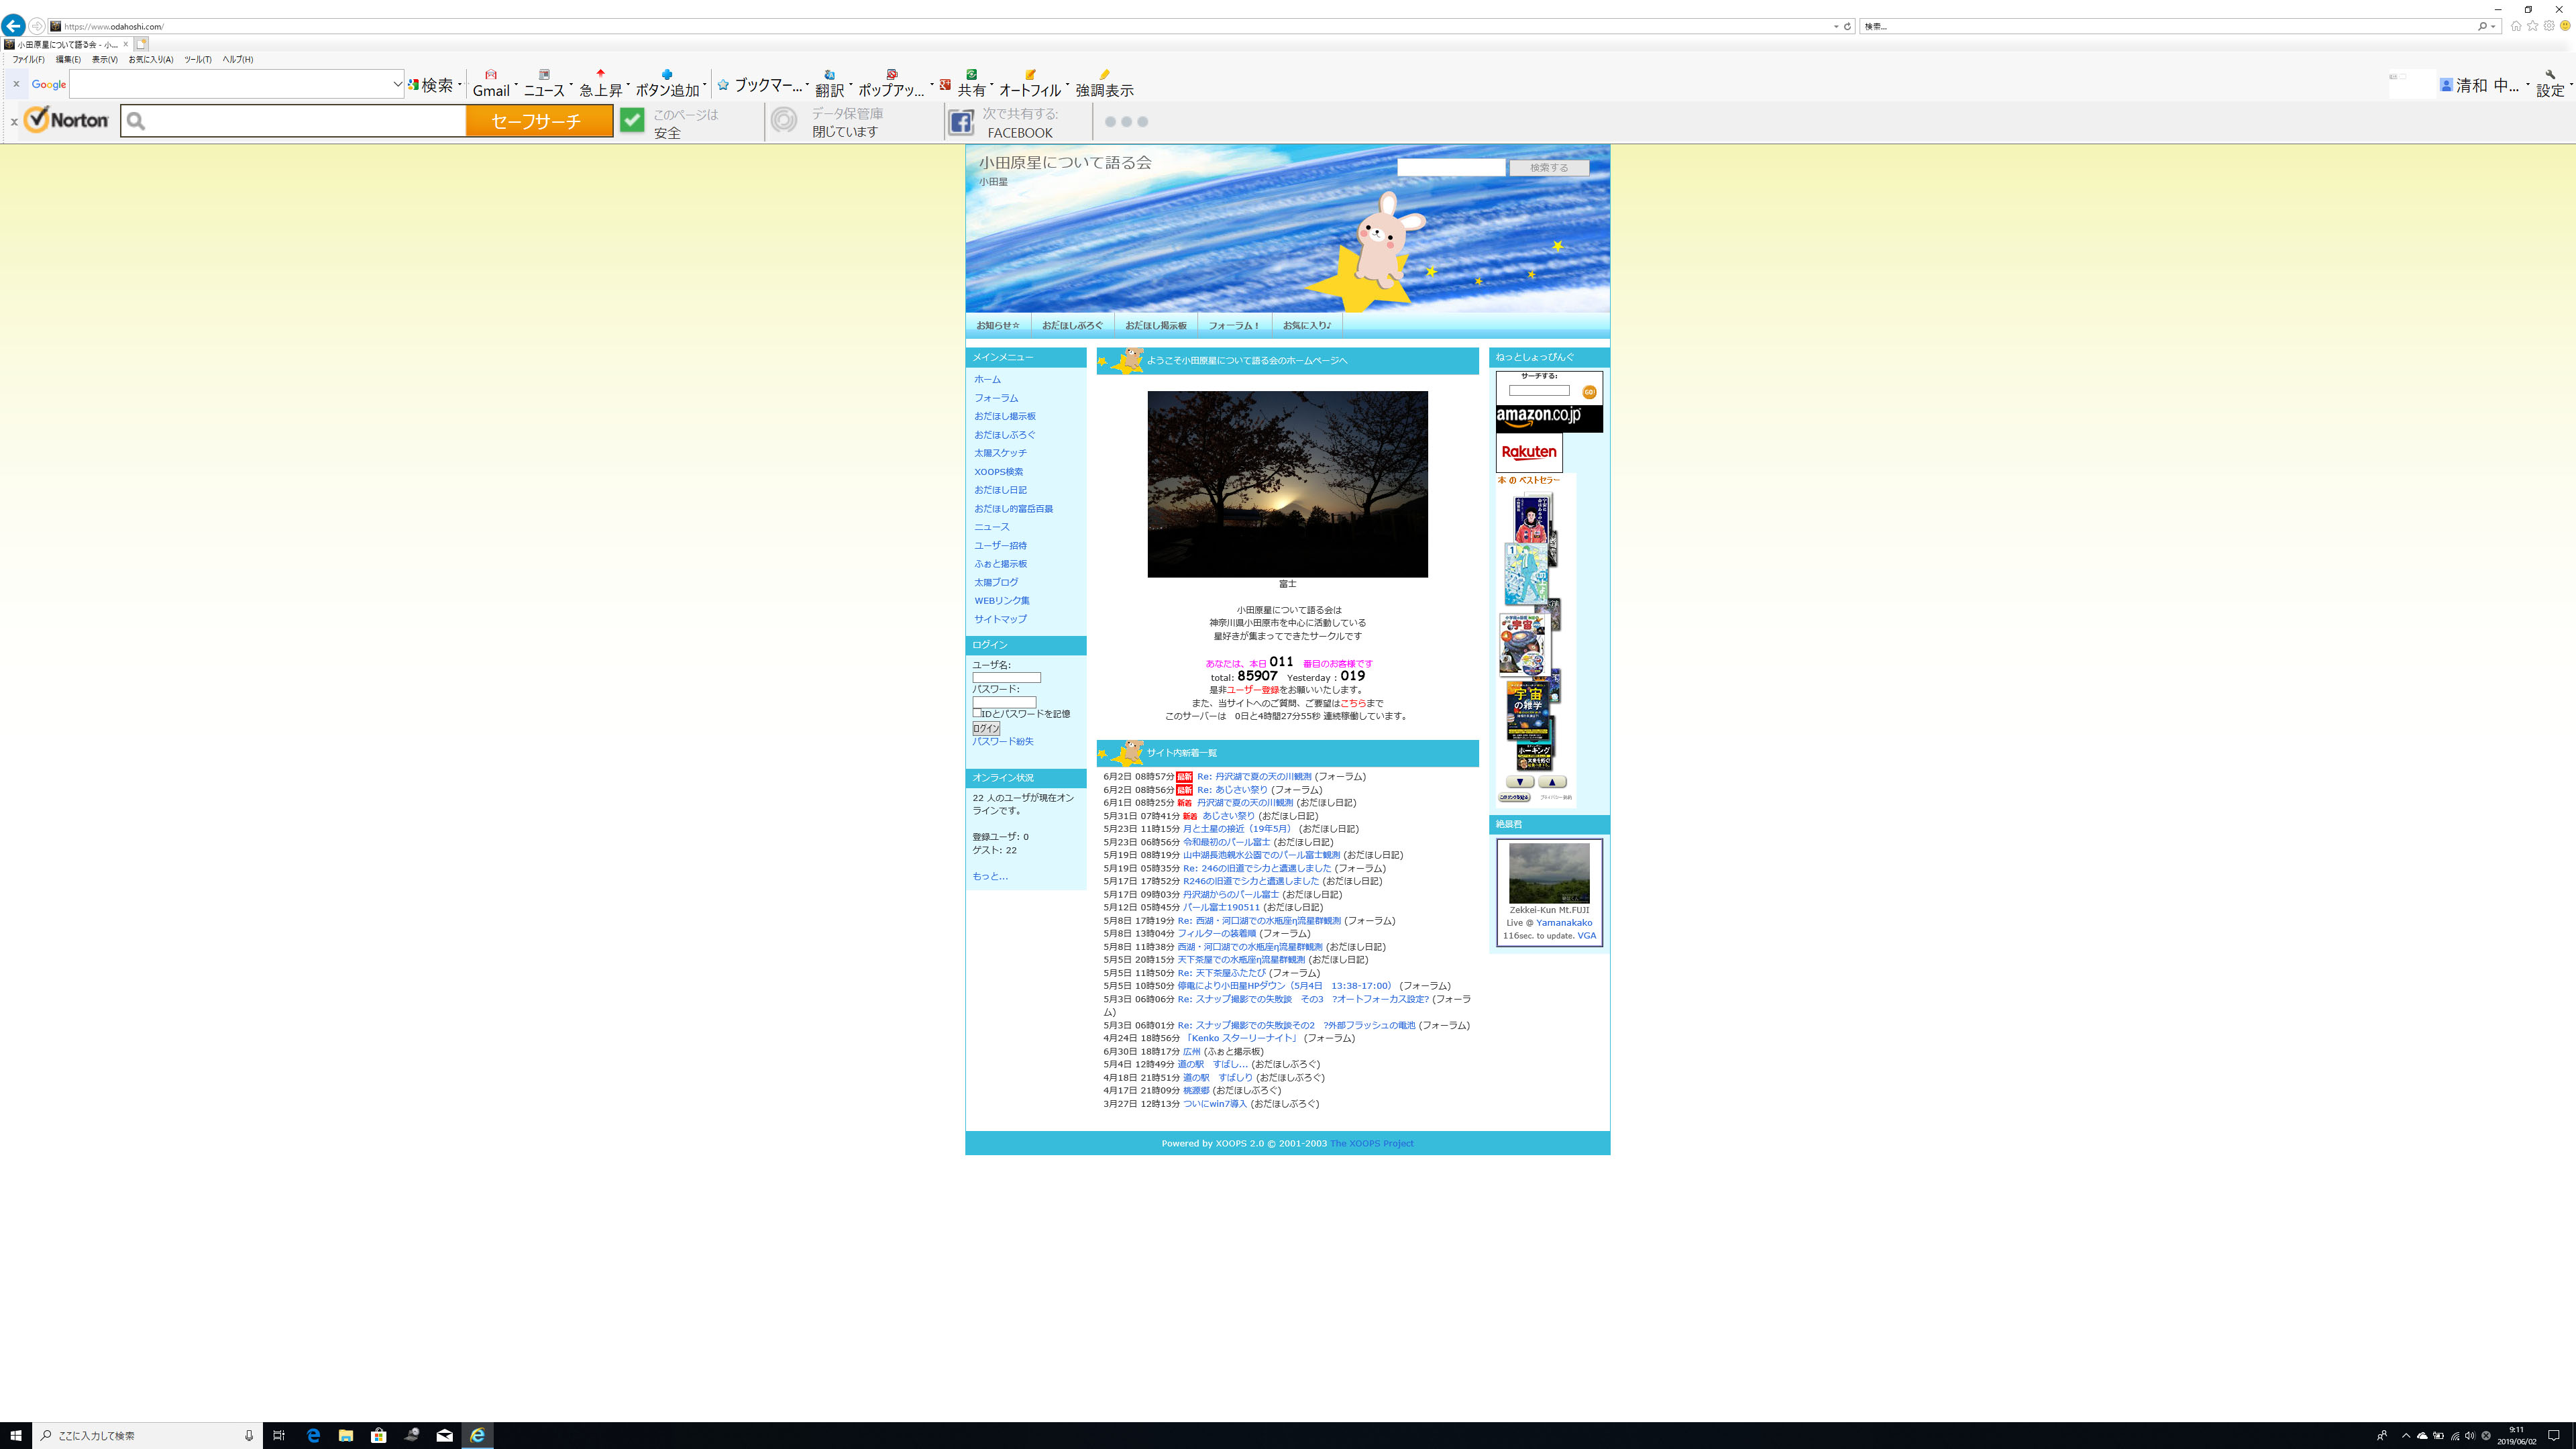Click the 検索する site search button
Viewport: 2576px width, 1449px height.
tap(1549, 168)
